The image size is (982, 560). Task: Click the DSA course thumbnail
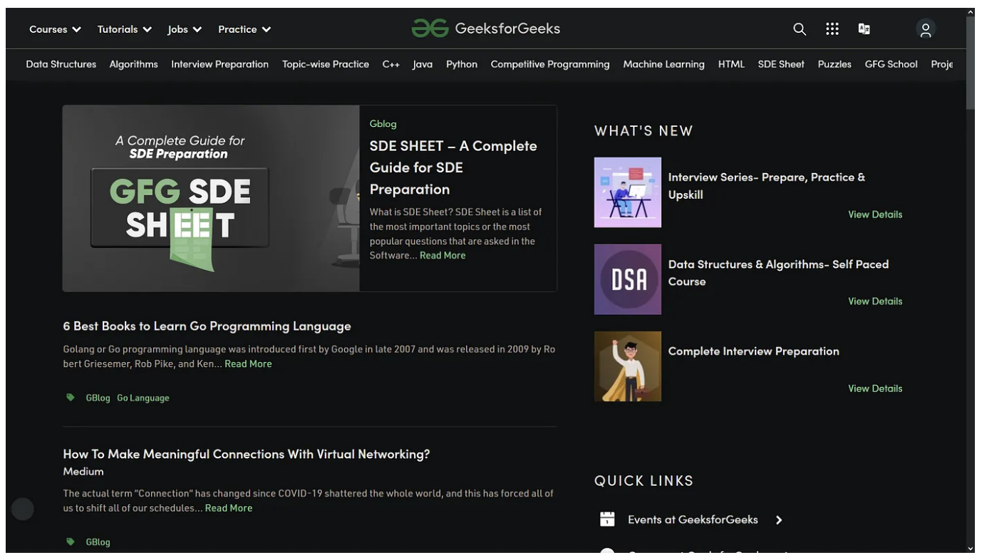pyautogui.click(x=628, y=279)
